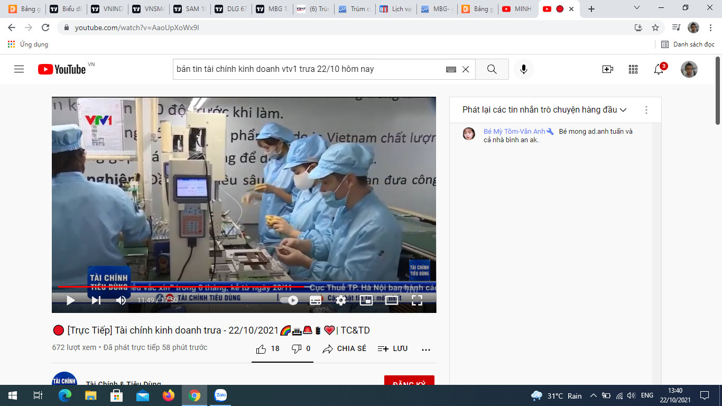Switch to the Biểu đồ tab

point(66,9)
